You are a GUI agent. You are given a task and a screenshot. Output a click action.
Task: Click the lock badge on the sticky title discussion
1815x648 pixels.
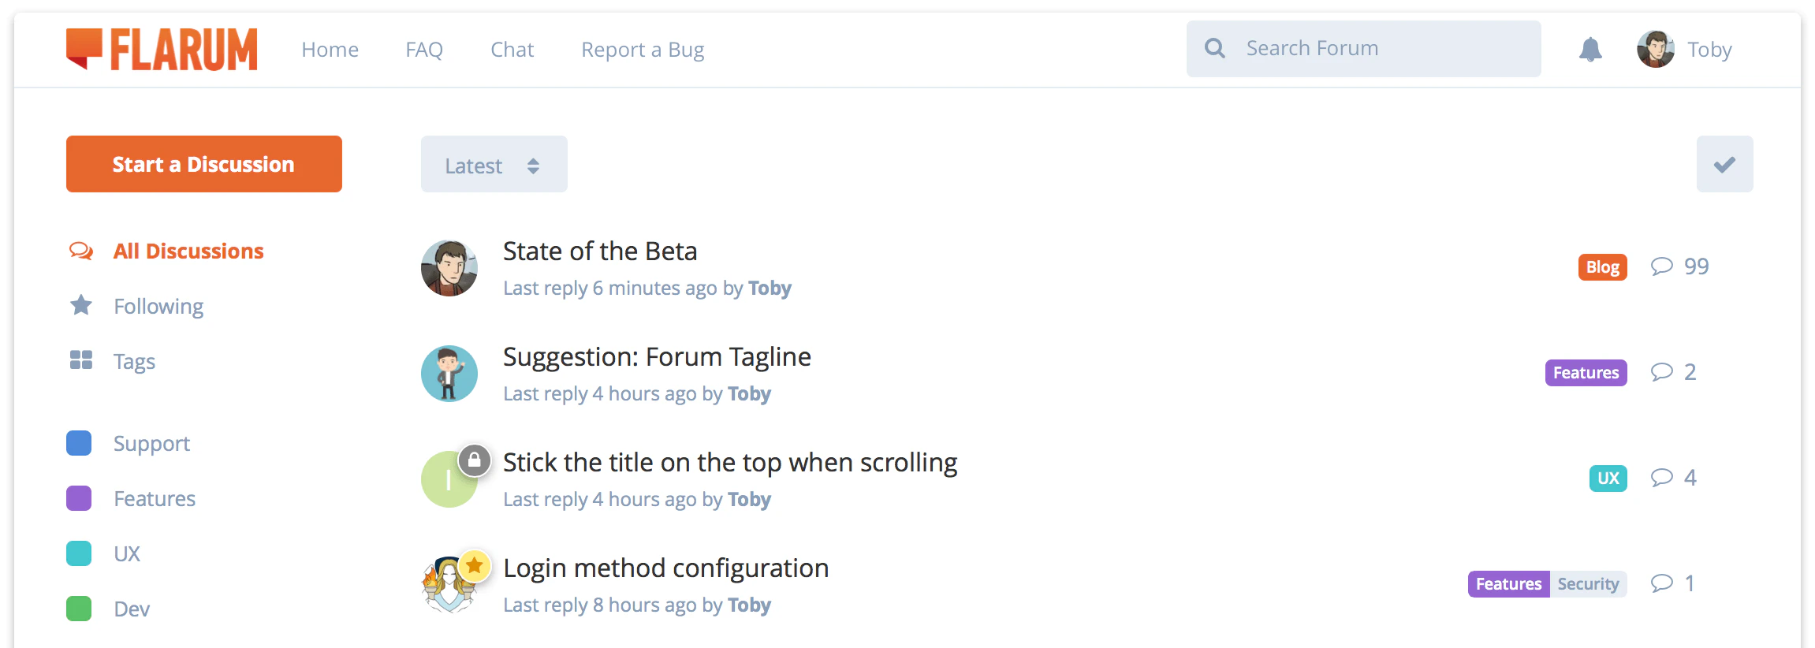[475, 460]
